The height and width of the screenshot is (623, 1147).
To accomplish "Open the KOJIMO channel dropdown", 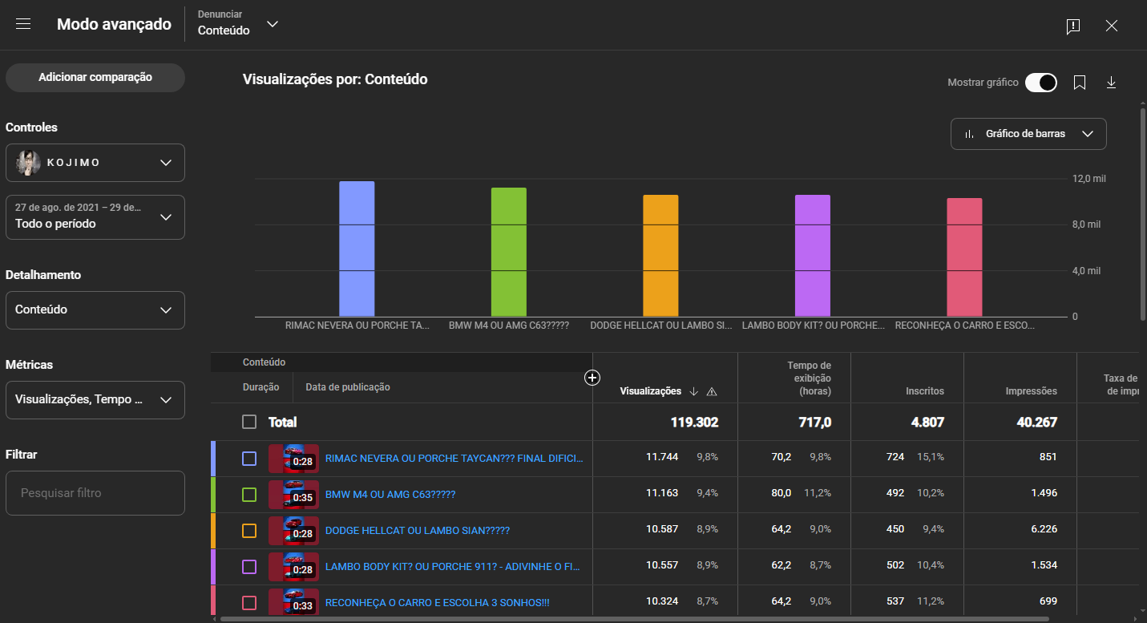I will pos(95,163).
